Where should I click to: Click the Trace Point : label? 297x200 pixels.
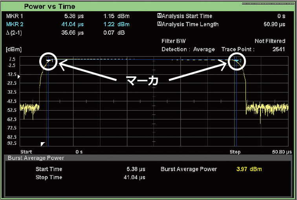(x=238, y=49)
